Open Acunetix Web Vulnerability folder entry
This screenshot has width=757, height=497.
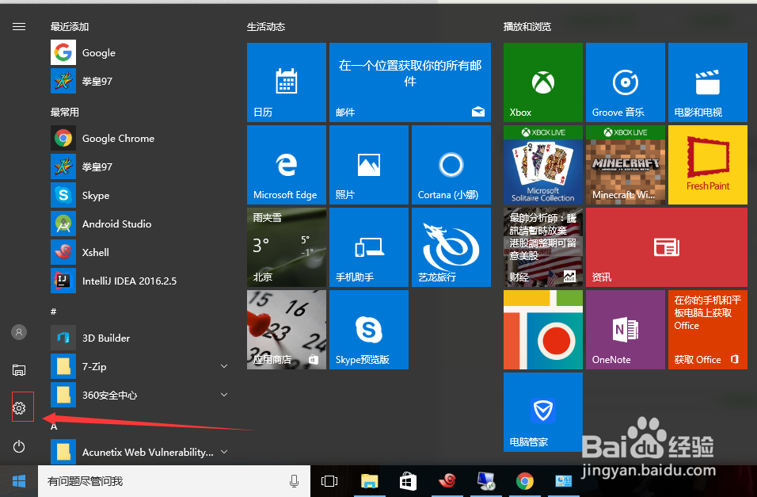pos(139,452)
